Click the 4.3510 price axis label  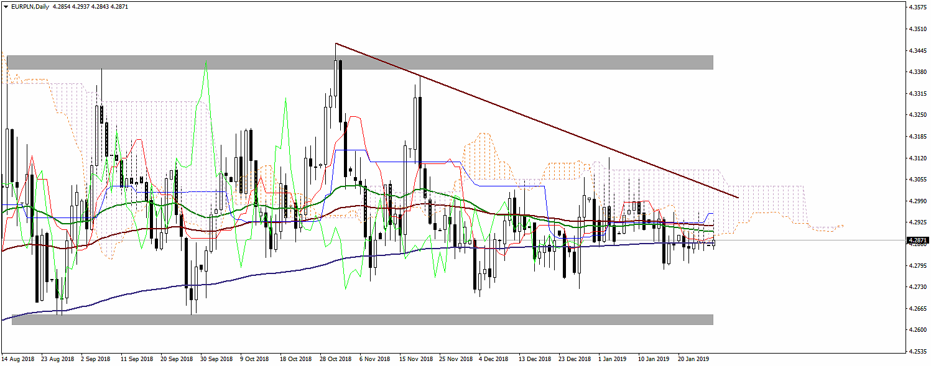[x=917, y=29]
